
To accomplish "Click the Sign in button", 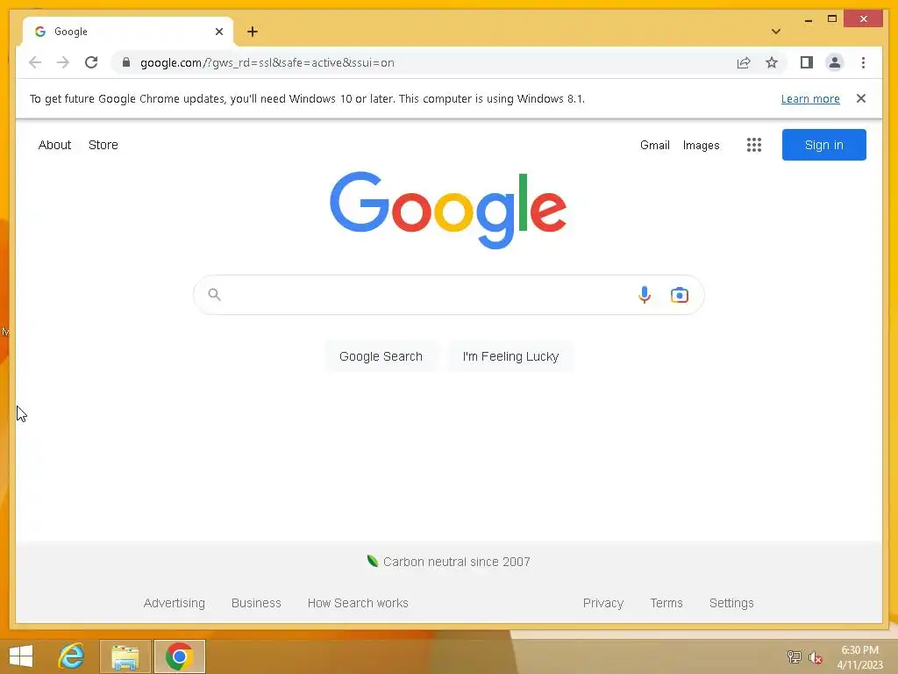I will (823, 145).
